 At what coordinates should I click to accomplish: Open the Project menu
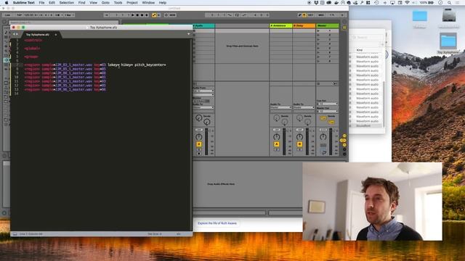pos(132,3)
